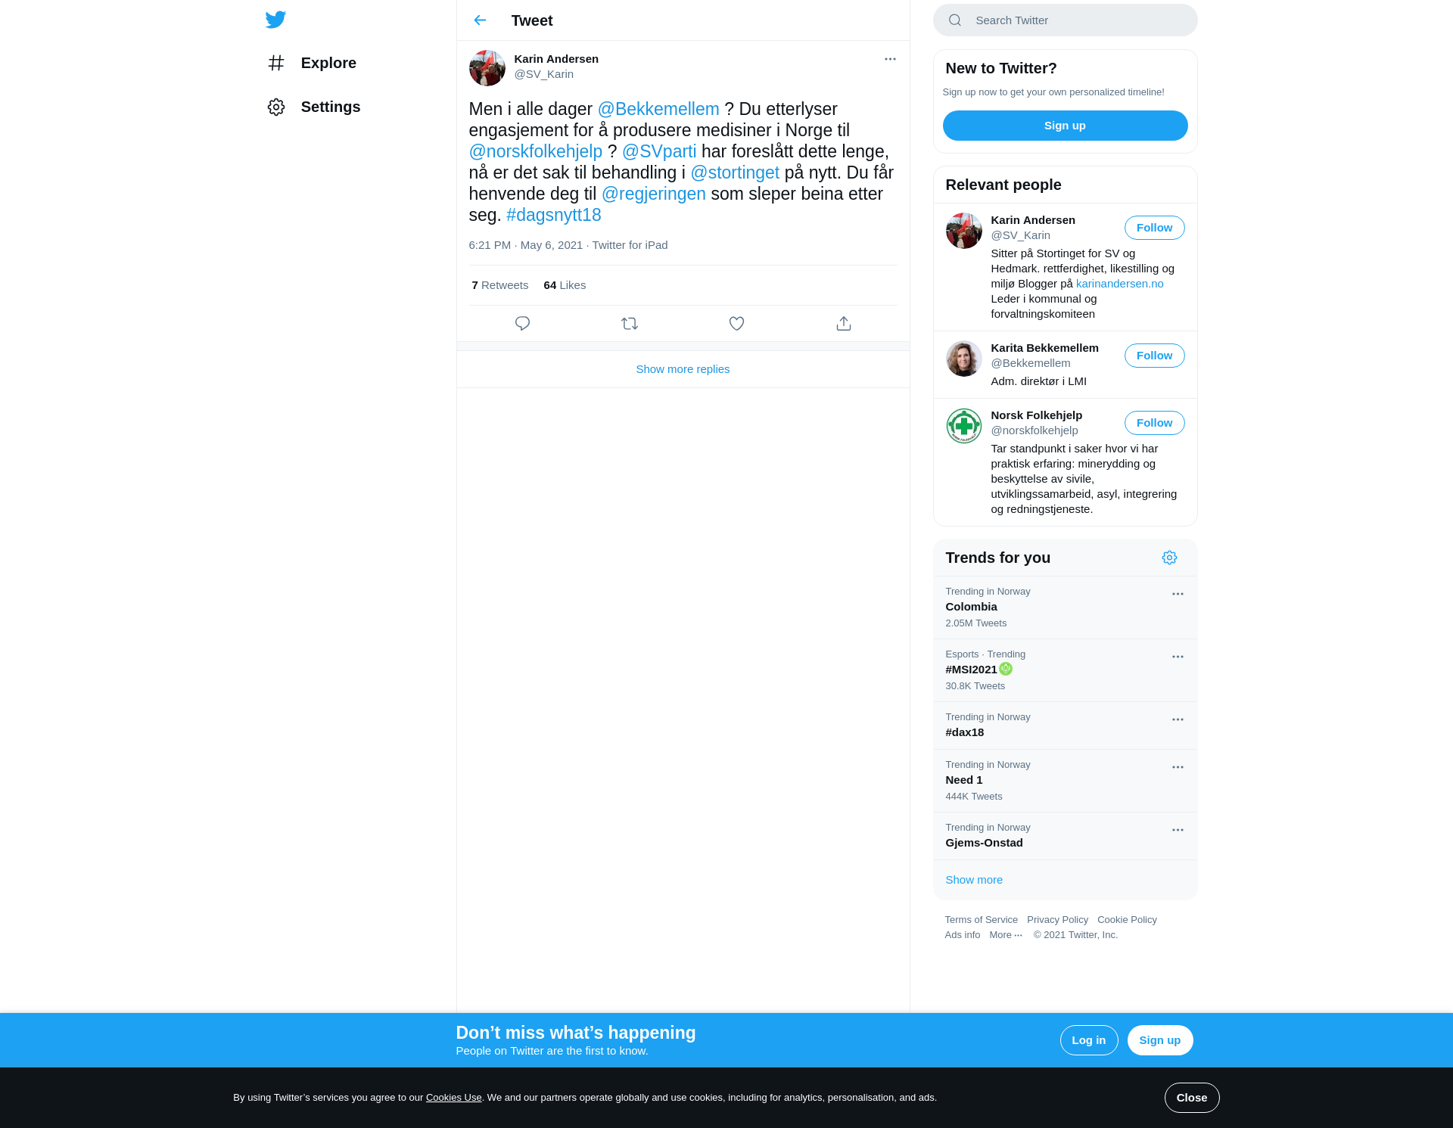This screenshot has width=1453, height=1128.
Task: Open the tweet's more options menu
Action: pos(890,59)
